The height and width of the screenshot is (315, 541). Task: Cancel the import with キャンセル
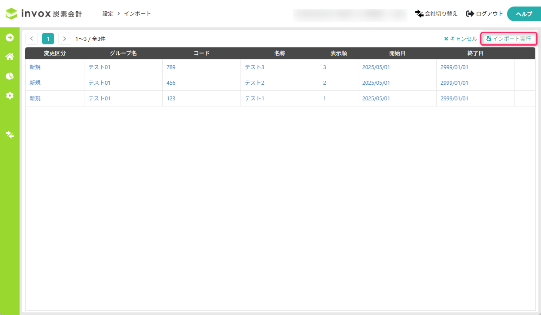pos(460,39)
